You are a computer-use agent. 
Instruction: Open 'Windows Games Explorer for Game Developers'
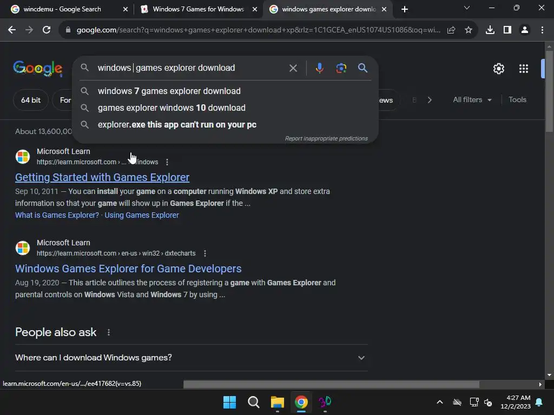coord(128,269)
